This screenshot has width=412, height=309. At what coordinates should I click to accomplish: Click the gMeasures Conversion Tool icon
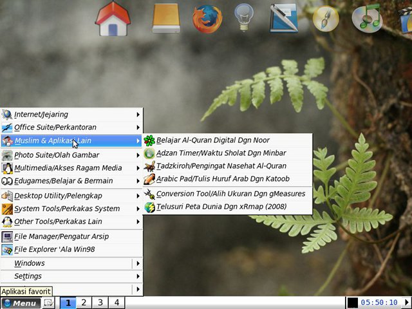point(149,194)
